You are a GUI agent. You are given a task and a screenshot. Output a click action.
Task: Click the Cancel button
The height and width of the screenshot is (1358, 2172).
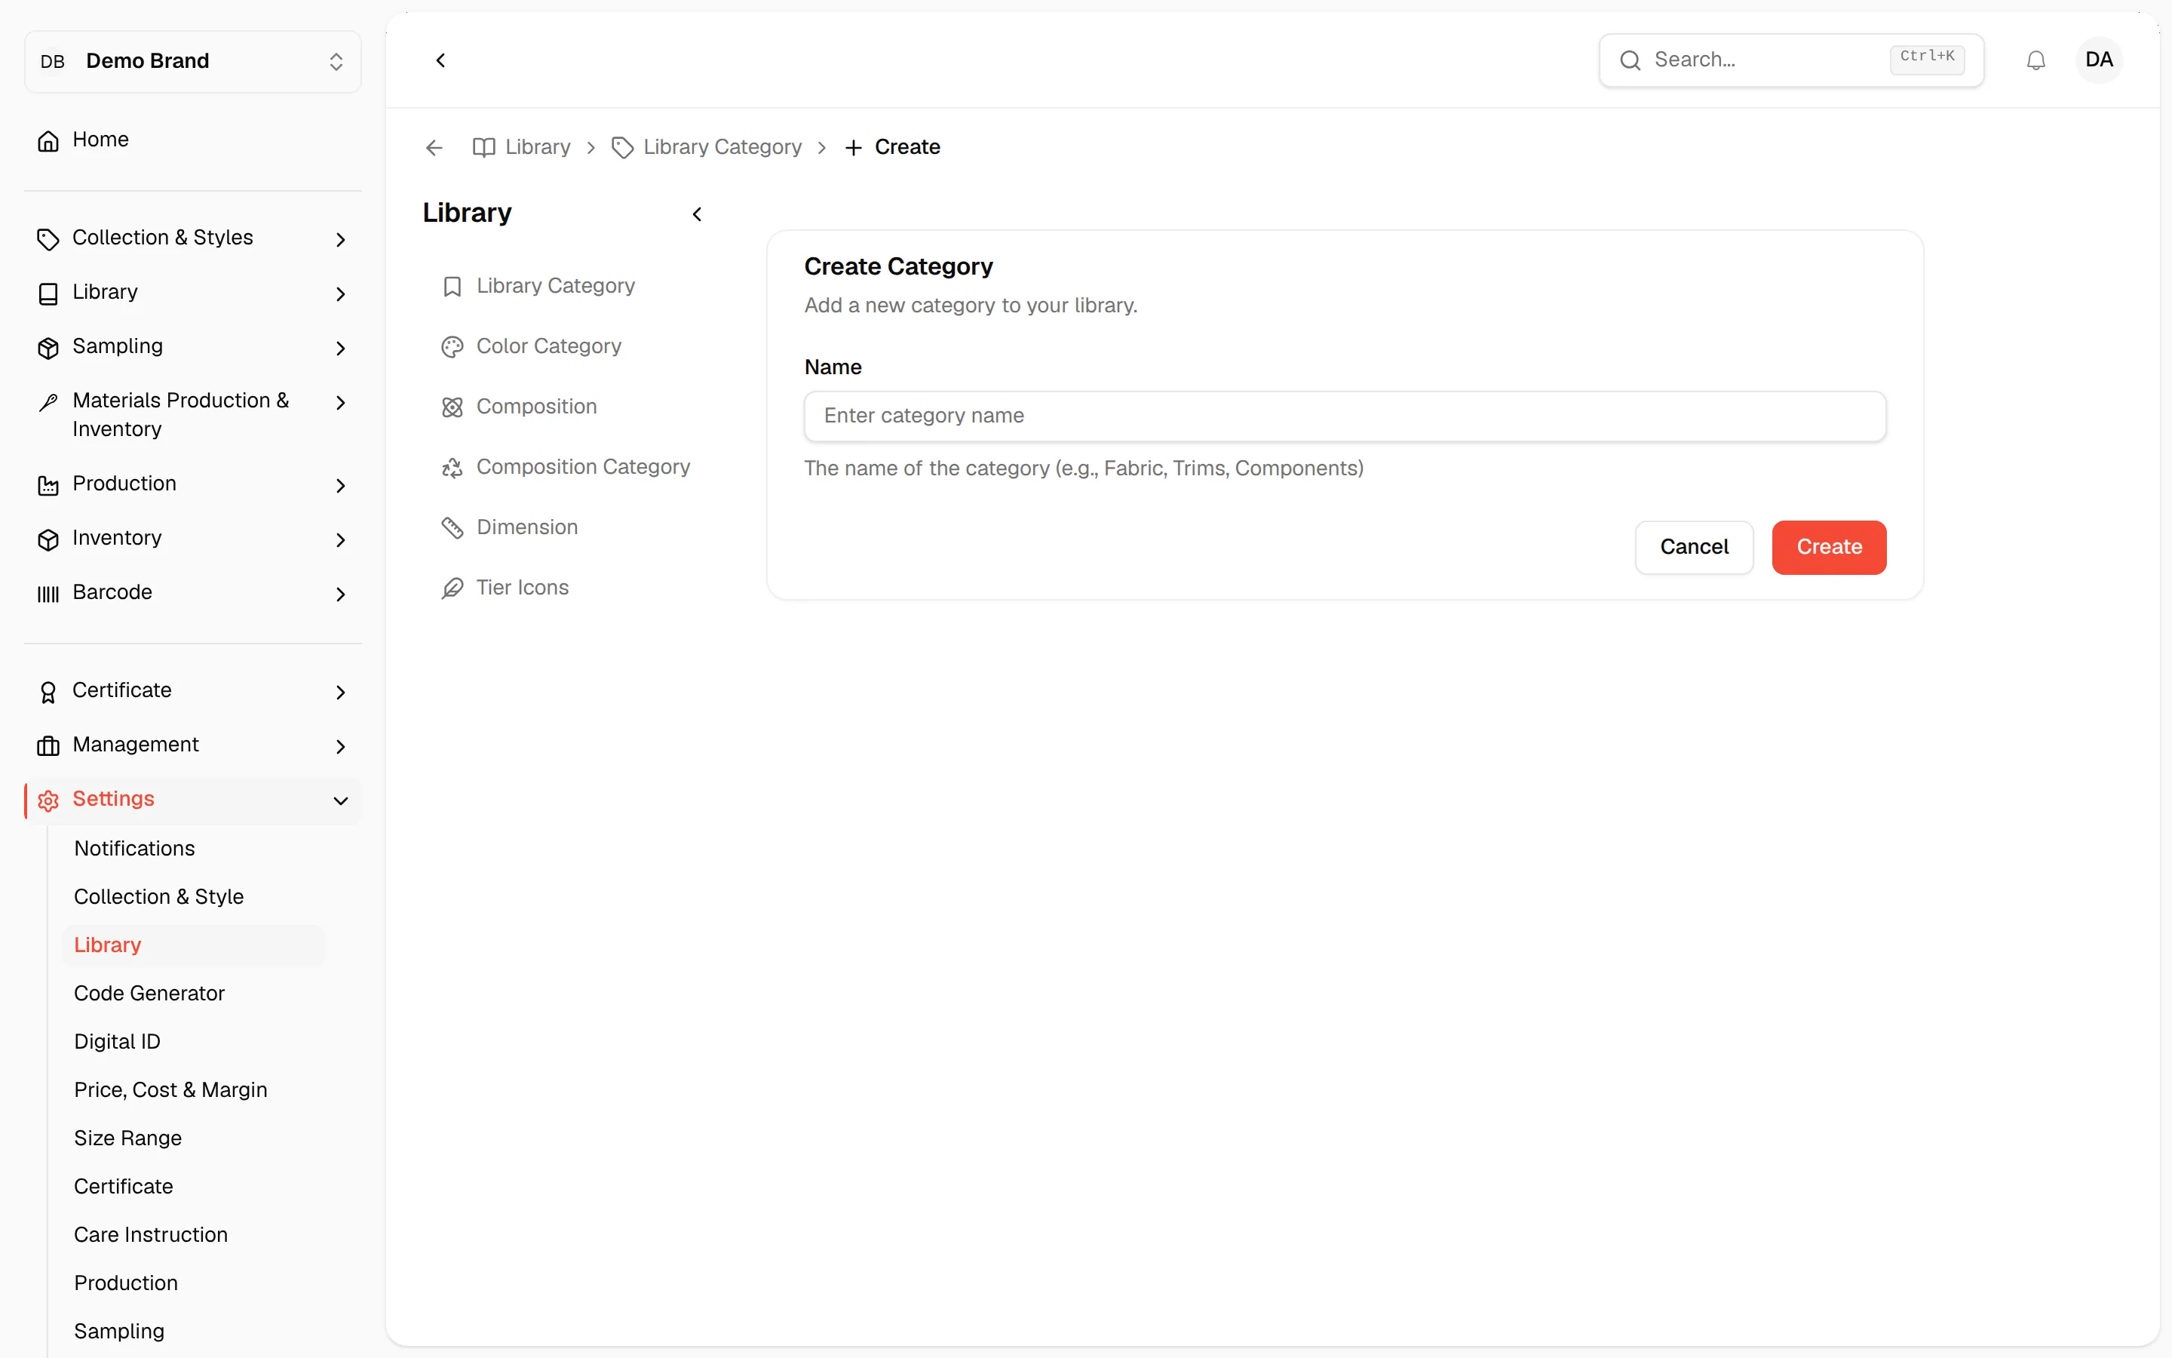(x=1694, y=547)
